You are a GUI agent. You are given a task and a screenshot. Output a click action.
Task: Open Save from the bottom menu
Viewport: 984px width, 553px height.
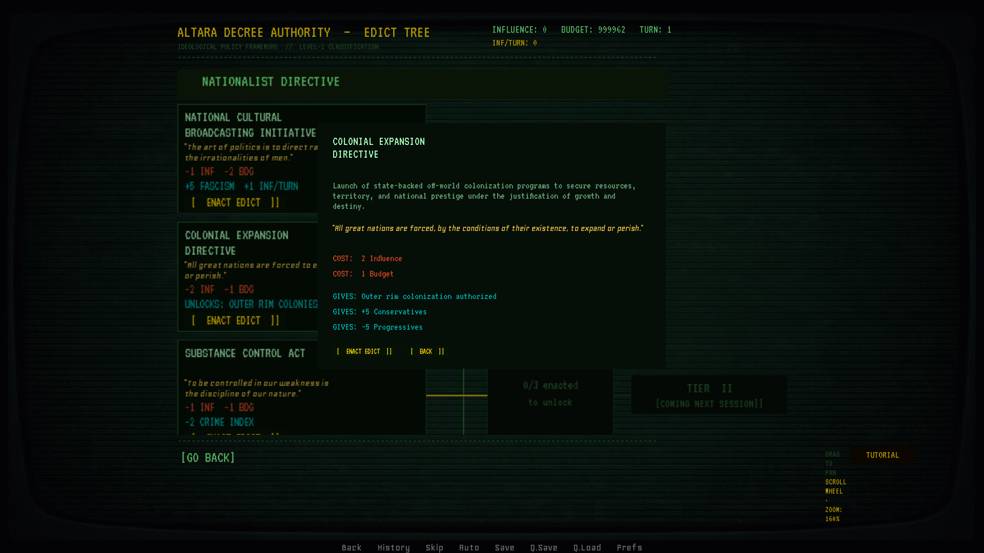(x=504, y=547)
